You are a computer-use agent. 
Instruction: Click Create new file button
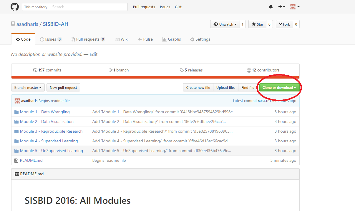[198, 87]
